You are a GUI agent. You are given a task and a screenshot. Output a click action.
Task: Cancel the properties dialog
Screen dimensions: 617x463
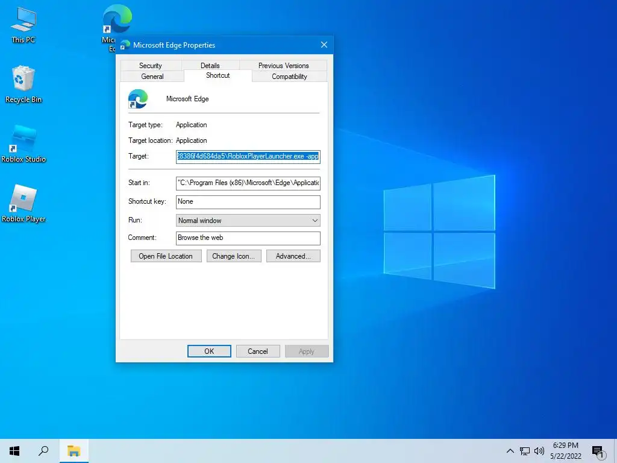(x=258, y=351)
